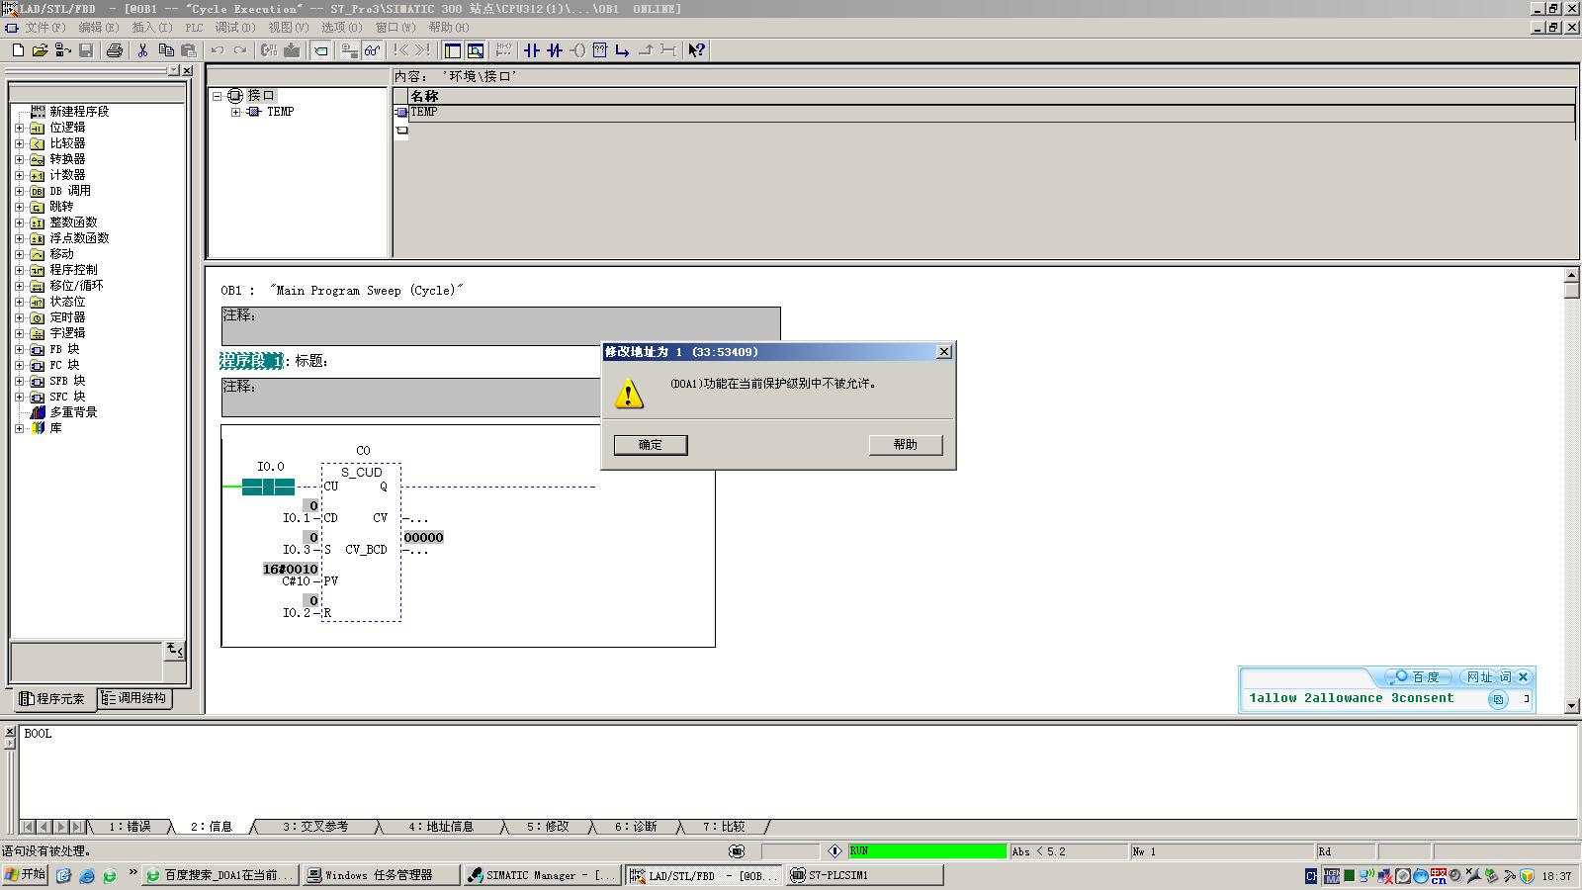Expand the 计数器 folder in tree
Image resolution: width=1582 pixels, height=890 pixels.
[19, 175]
